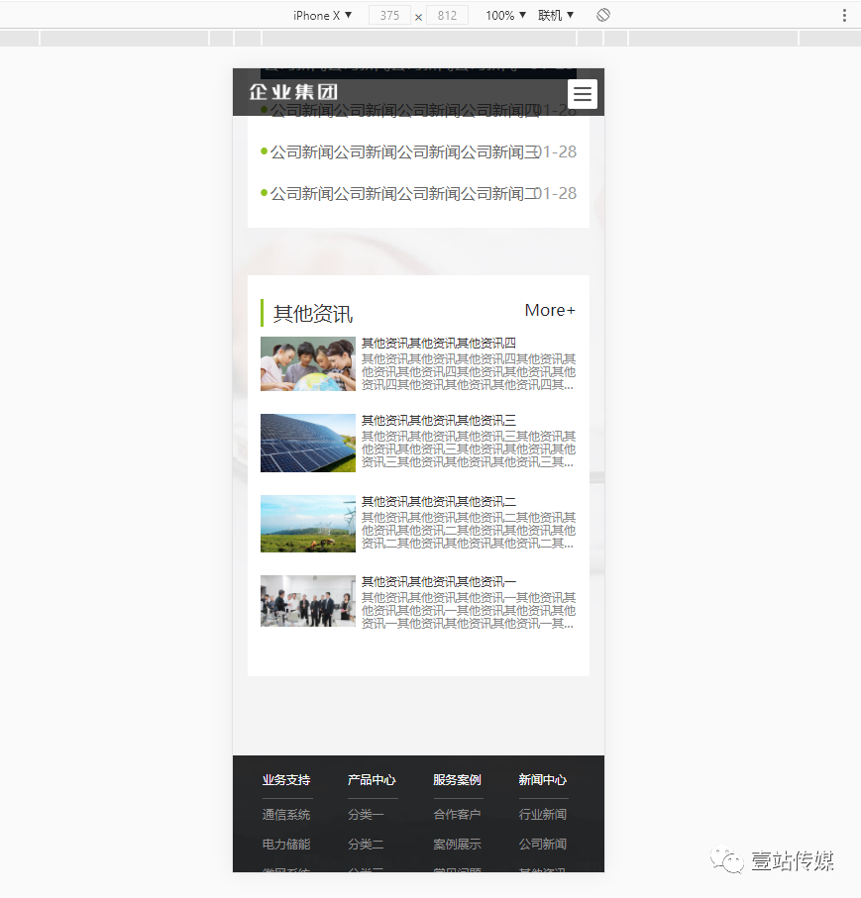Rotate the emulated device orientation
Viewport: 861px width, 898px height.
coord(602,15)
